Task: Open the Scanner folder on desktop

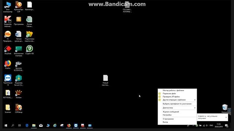Action: pyautogui.click(x=8, y=108)
